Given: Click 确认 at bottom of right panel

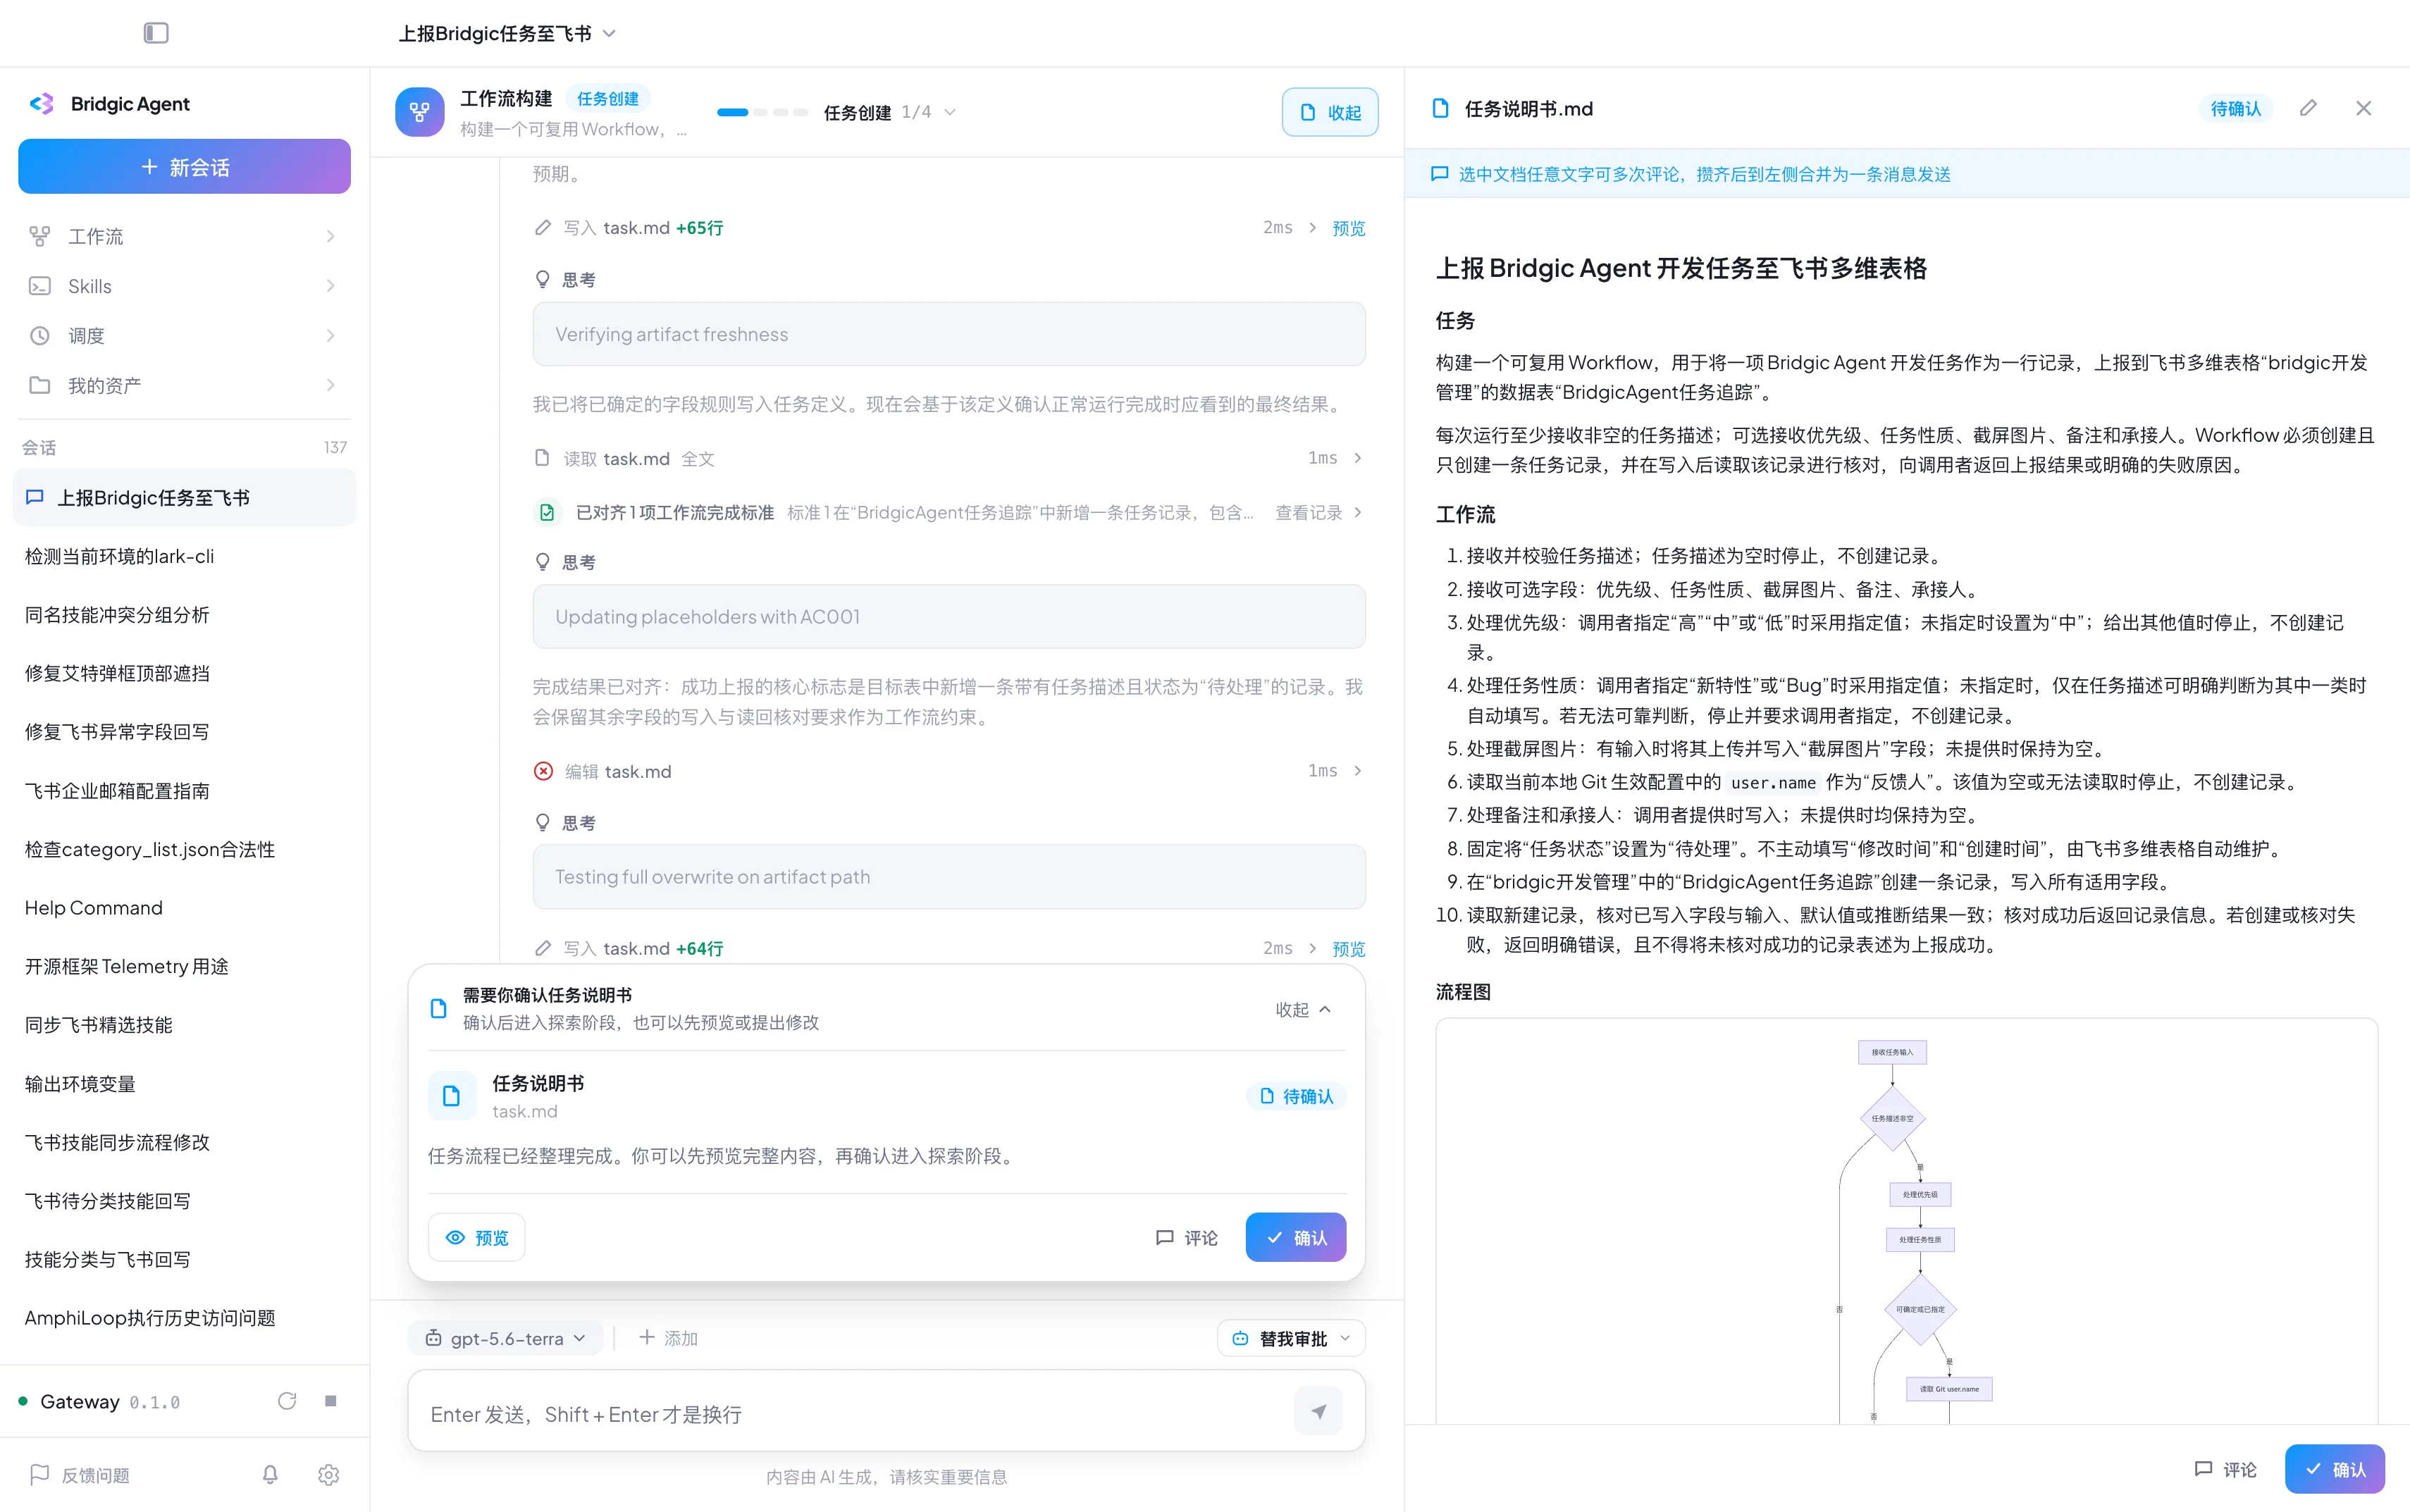Looking at the screenshot, I should pyautogui.click(x=2335, y=1469).
